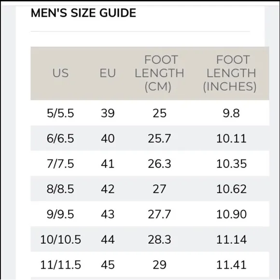
Task: Click EU size 45 cell
Action: point(108,265)
